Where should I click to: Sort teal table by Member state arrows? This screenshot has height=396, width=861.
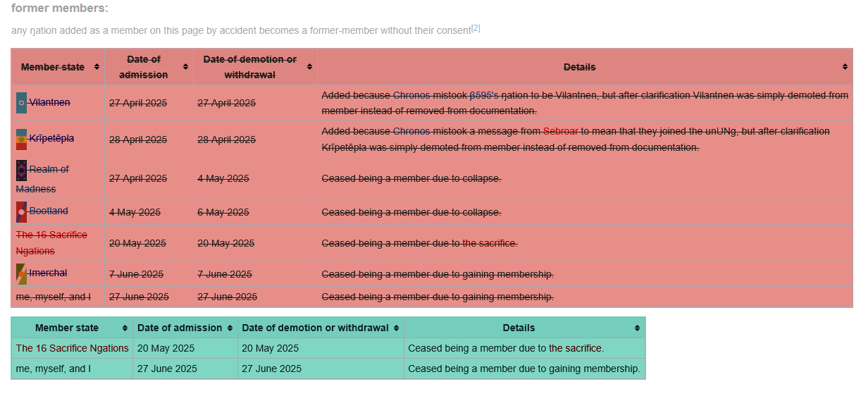tap(125, 328)
